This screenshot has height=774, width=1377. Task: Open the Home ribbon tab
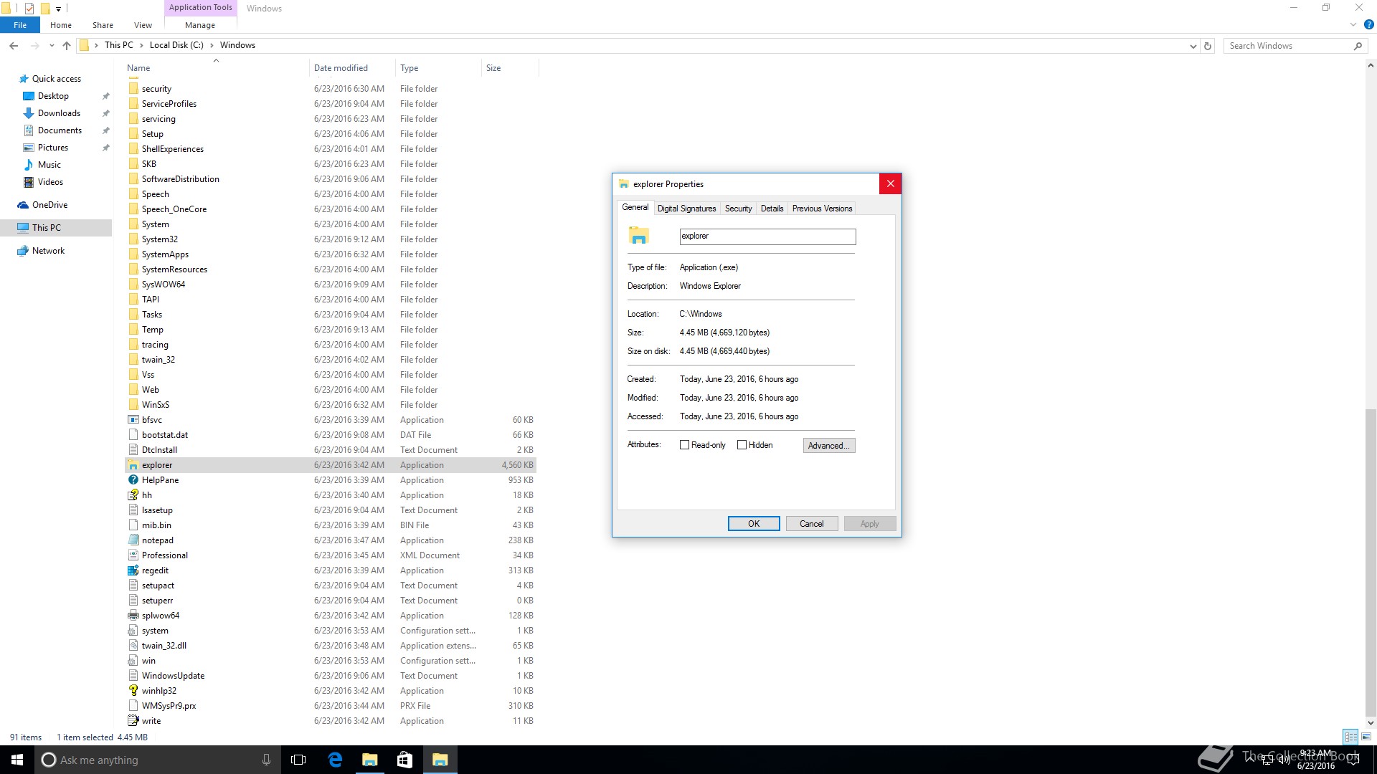(61, 25)
